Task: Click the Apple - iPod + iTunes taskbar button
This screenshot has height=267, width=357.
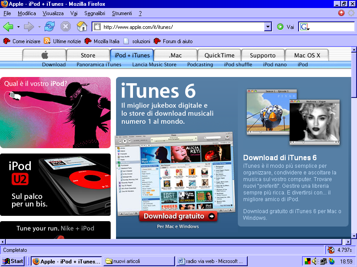Action: (x=66, y=261)
